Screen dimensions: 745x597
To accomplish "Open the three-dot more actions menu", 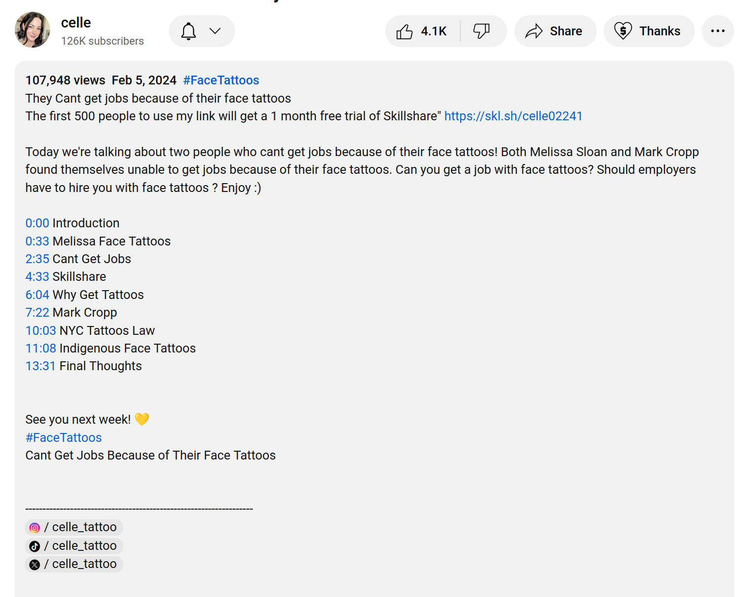I will [x=718, y=31].
